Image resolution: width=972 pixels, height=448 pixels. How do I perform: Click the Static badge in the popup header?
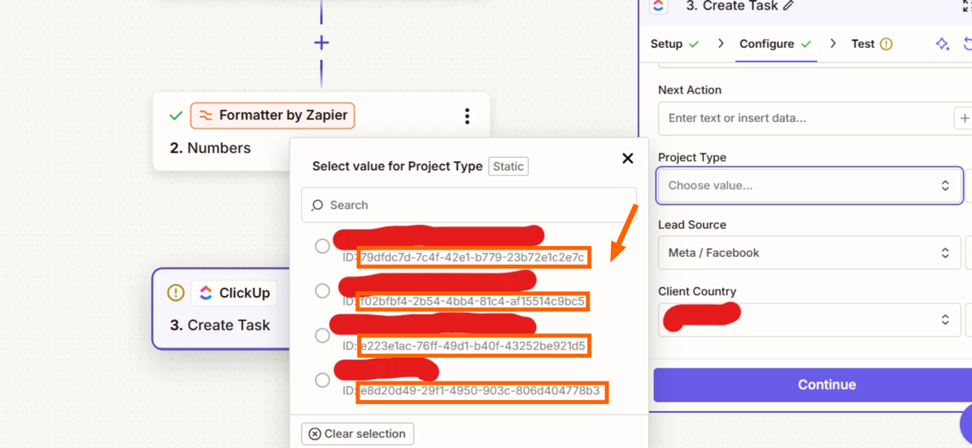508,167
